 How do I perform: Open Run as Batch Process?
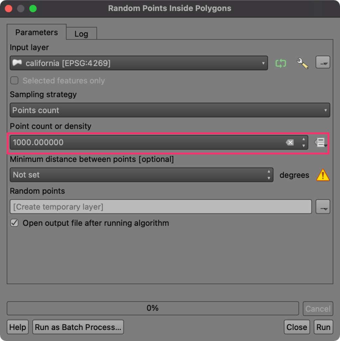[x=78, y=327]
